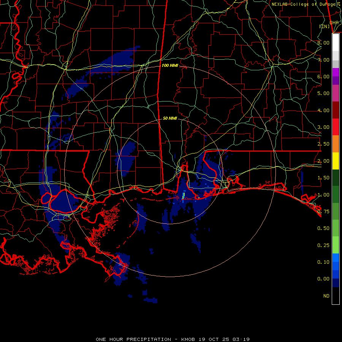
Task: Click the 8.00 legend value
Action: point(323,43)
